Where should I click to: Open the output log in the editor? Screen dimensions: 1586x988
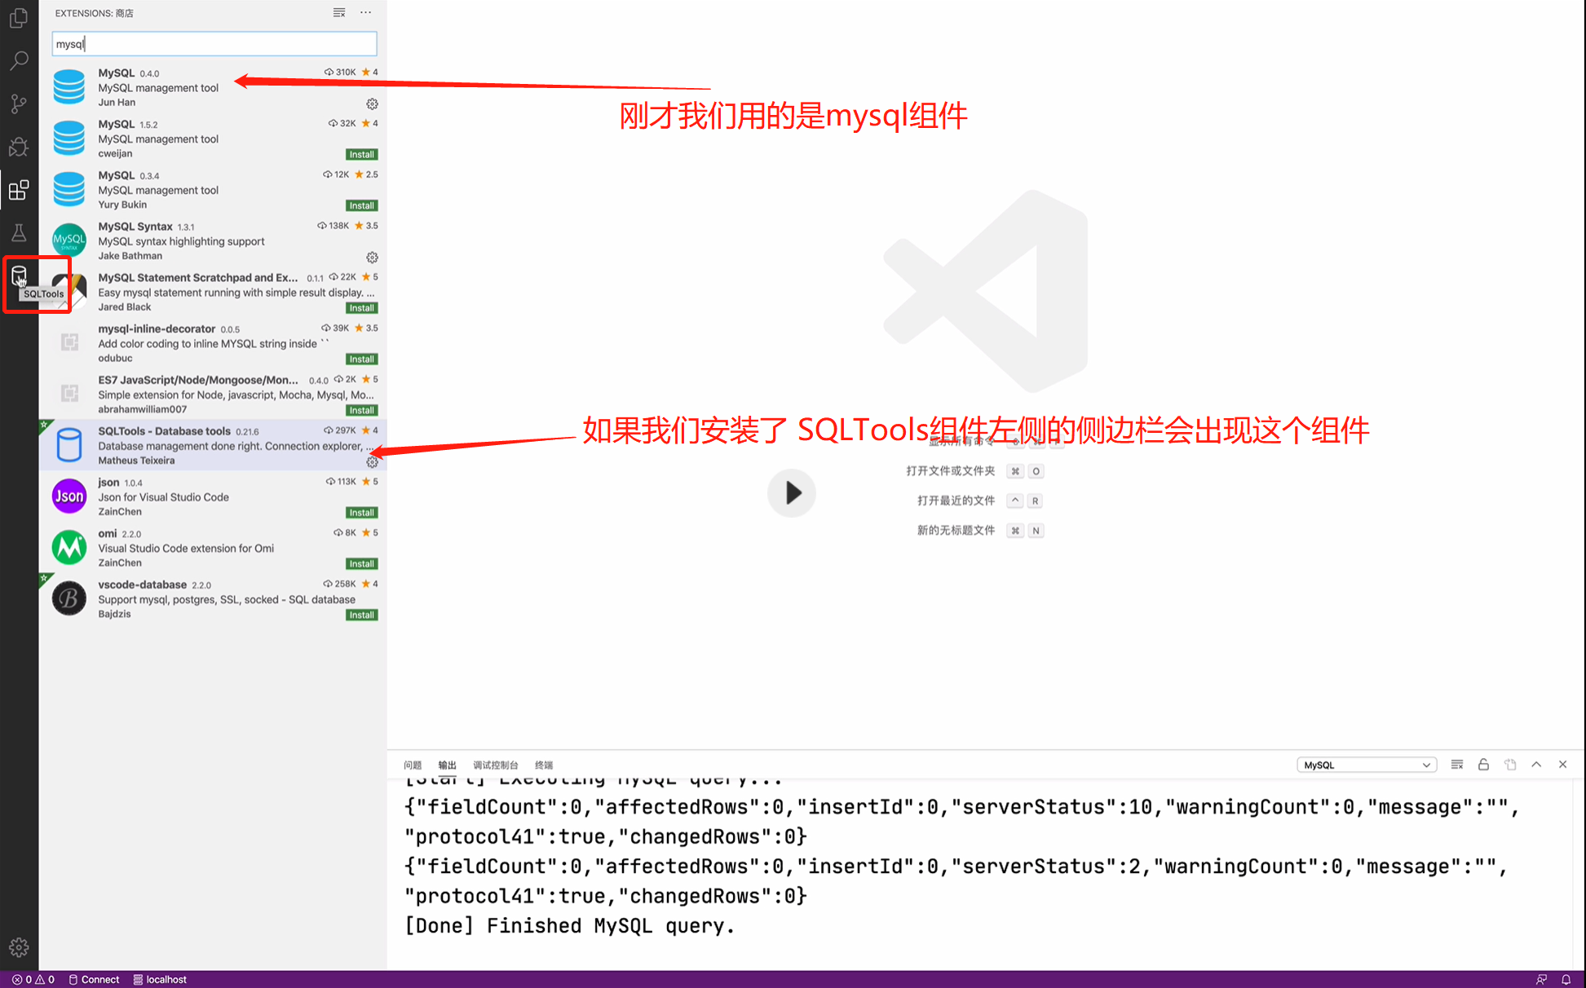[x=1510, y=765]
